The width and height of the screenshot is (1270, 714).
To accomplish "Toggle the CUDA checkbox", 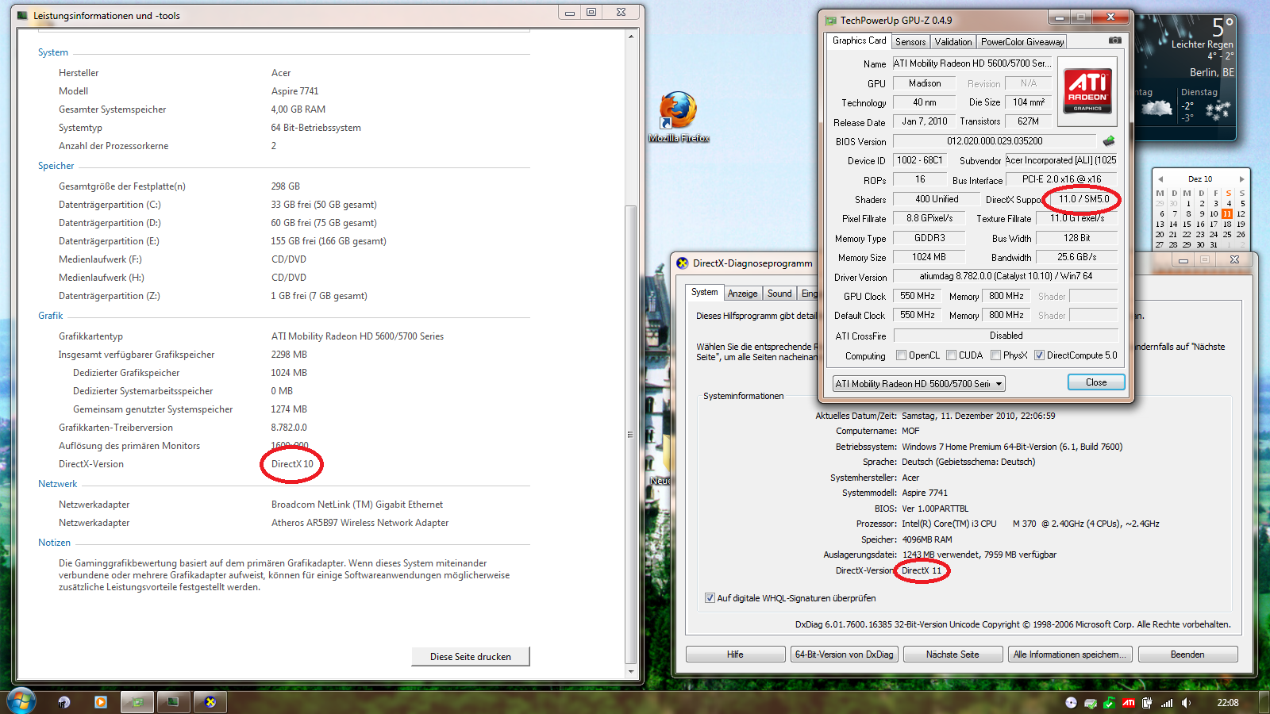I will (951, 355).
